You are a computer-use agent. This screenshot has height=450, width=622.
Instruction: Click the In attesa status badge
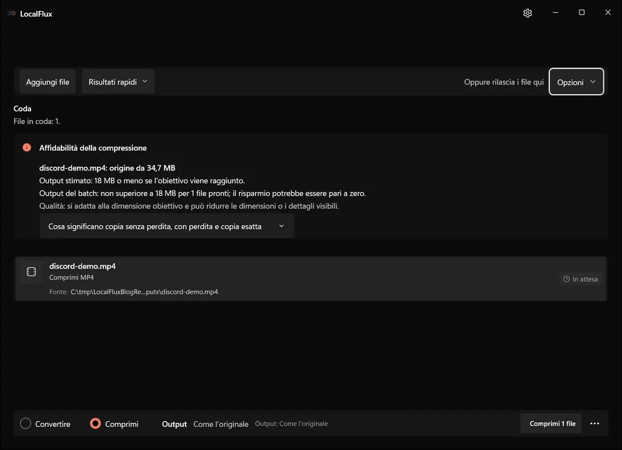[x=581, y=279]
